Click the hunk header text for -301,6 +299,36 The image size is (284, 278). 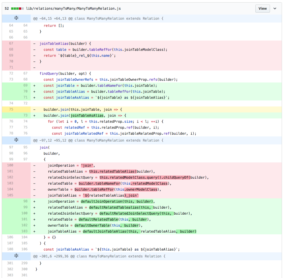(x=99, y=256)
